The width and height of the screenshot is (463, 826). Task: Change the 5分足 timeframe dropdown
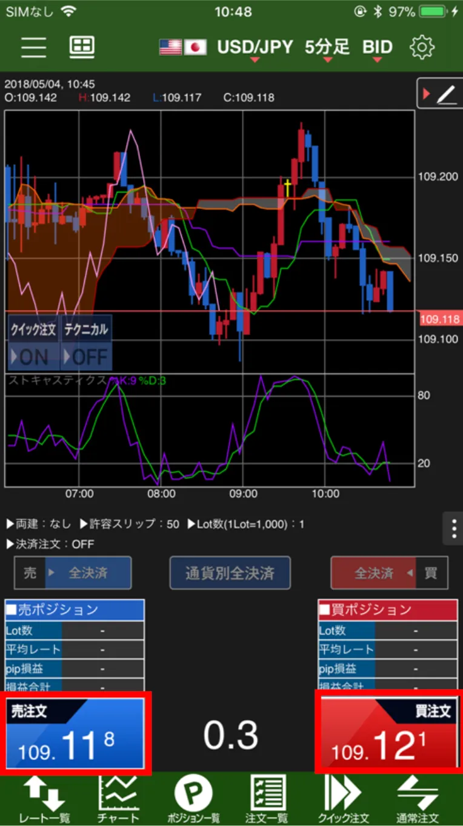click(327, 48)
